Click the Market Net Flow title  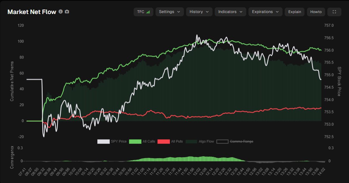coord(32,12)
